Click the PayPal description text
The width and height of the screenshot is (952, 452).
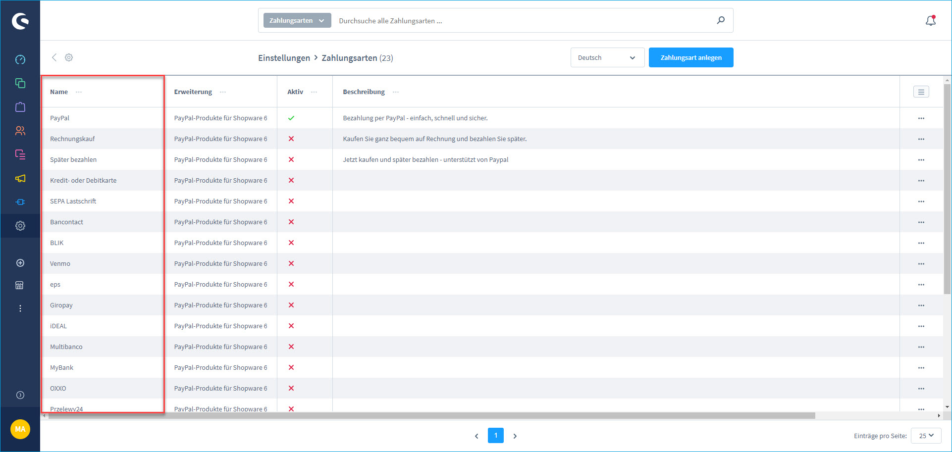[x=415, y=118]
